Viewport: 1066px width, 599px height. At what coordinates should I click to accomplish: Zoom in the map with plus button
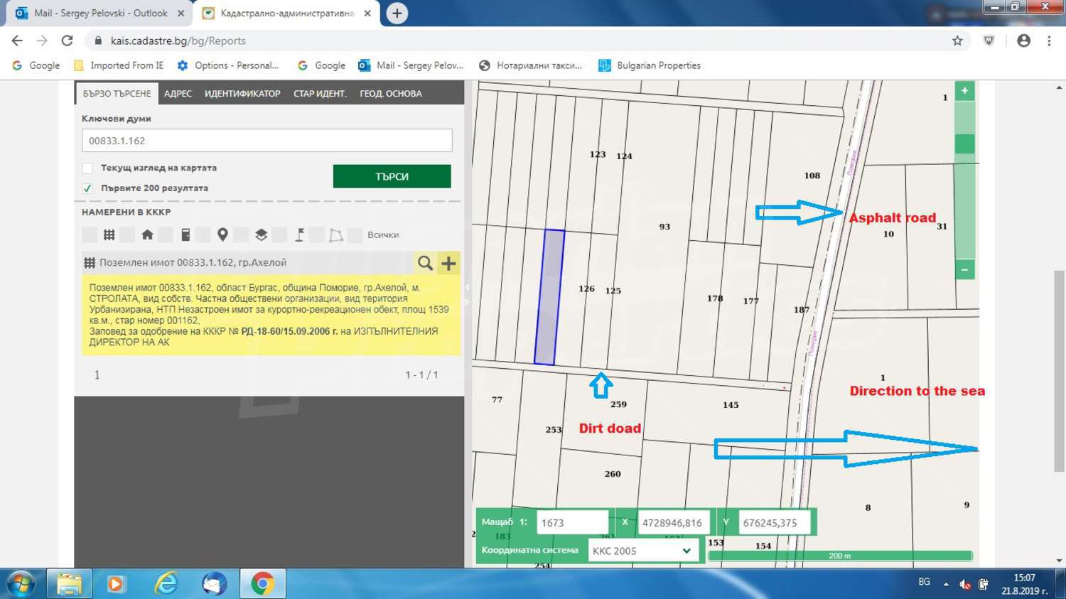(964, 91)
